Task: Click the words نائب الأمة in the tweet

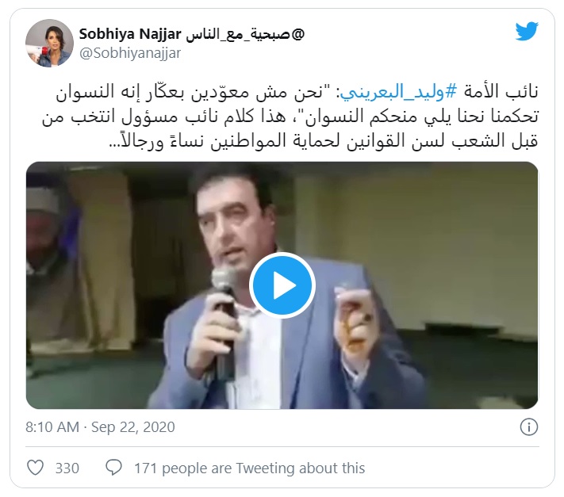Action: (x=500, y=91)
